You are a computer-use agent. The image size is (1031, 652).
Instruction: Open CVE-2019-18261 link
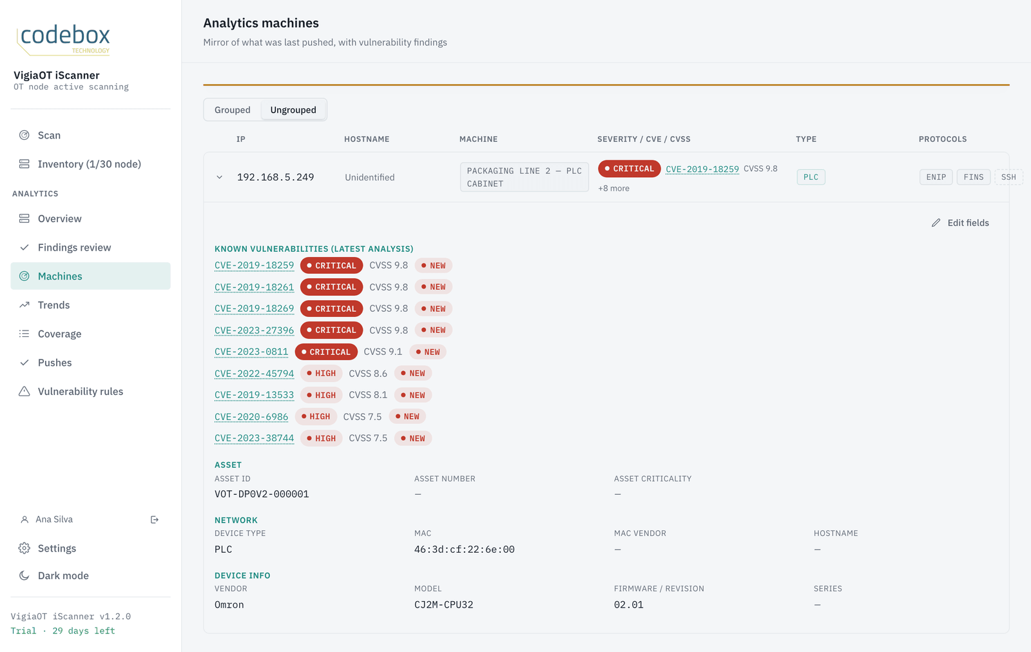point(254,287)
